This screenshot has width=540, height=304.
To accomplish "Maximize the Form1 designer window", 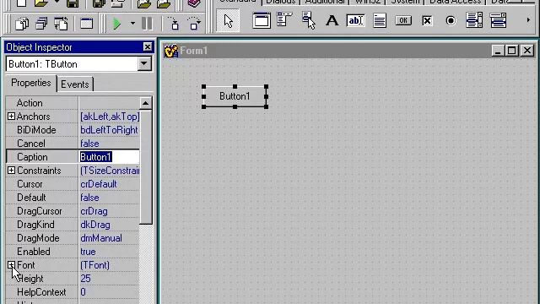I will pyautogui.click(x=512, y=51).
